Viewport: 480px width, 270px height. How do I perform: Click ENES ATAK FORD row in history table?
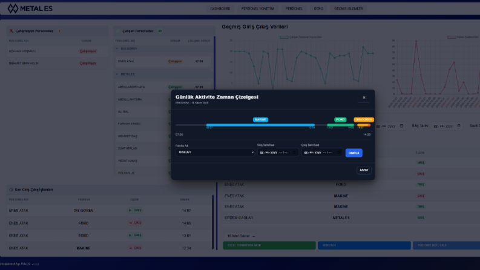point(351,185)
